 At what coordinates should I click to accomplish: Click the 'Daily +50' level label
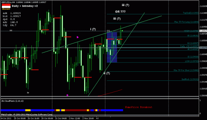click(189, 46)
